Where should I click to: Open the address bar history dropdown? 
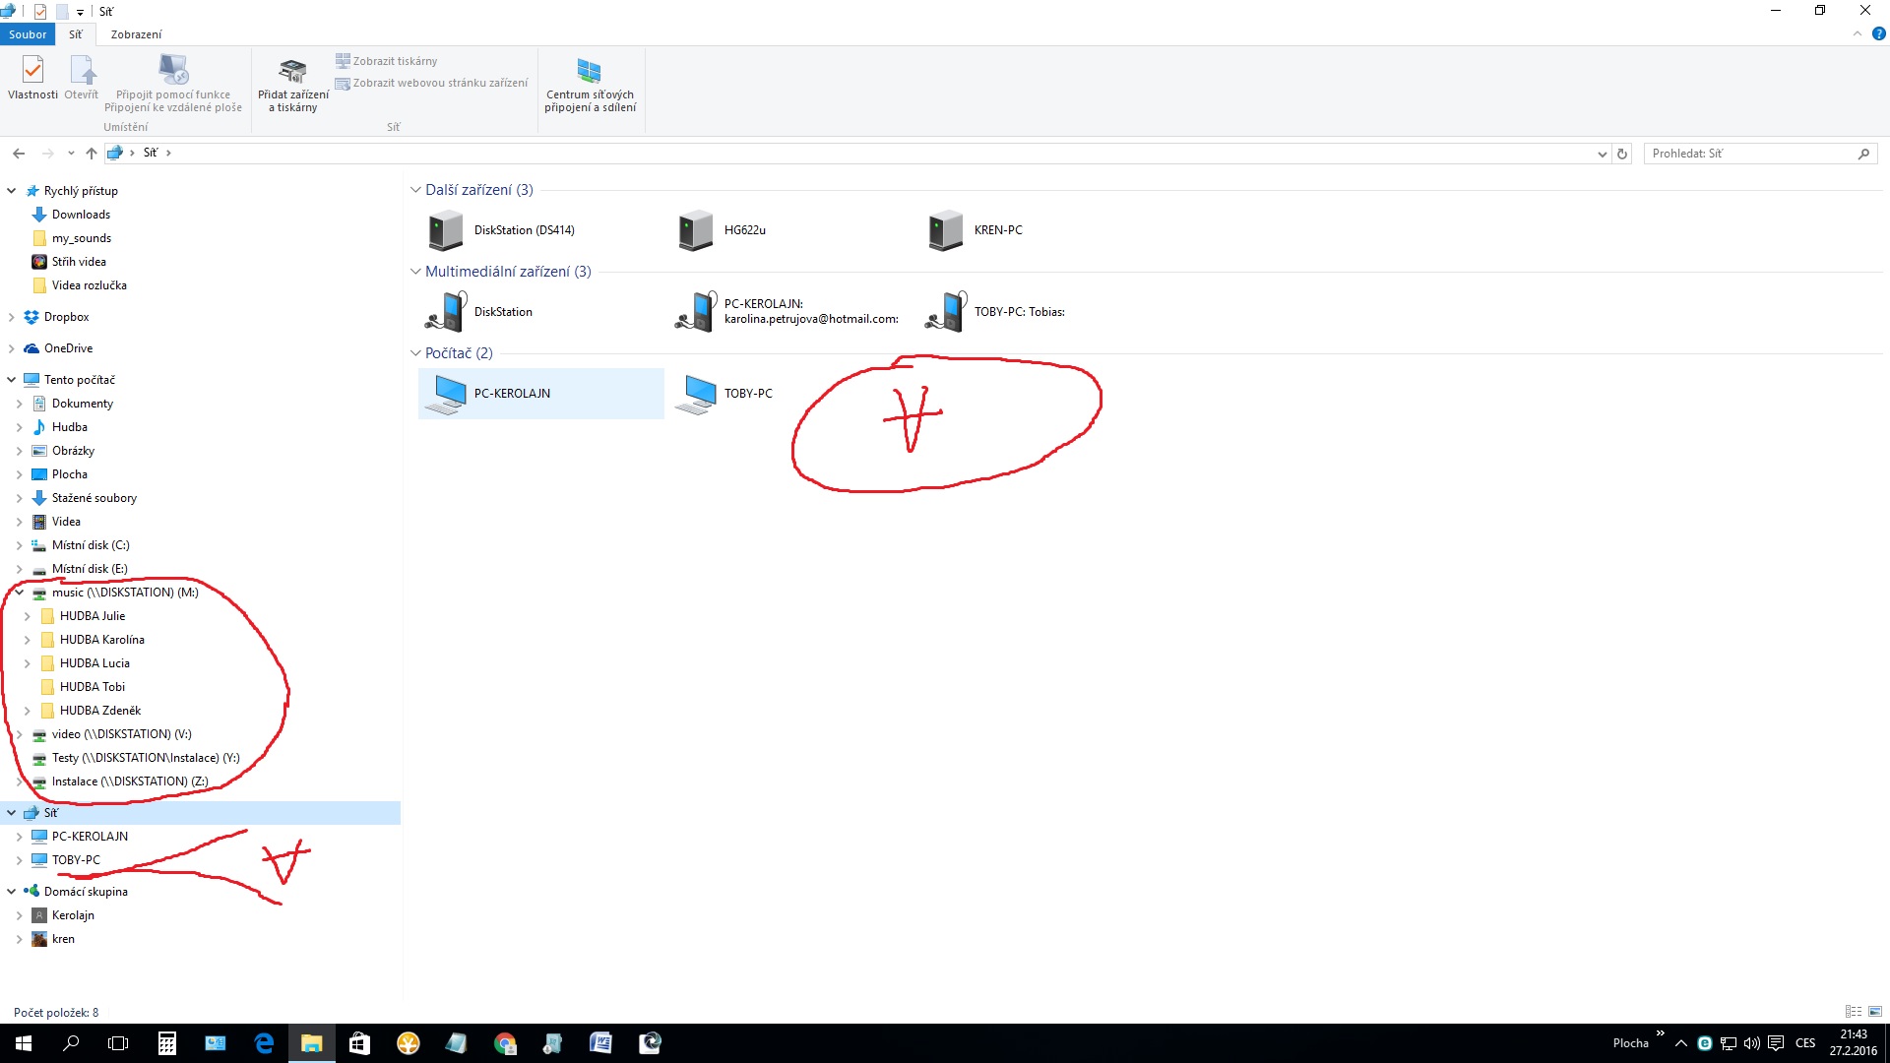tap(1602, 154)
